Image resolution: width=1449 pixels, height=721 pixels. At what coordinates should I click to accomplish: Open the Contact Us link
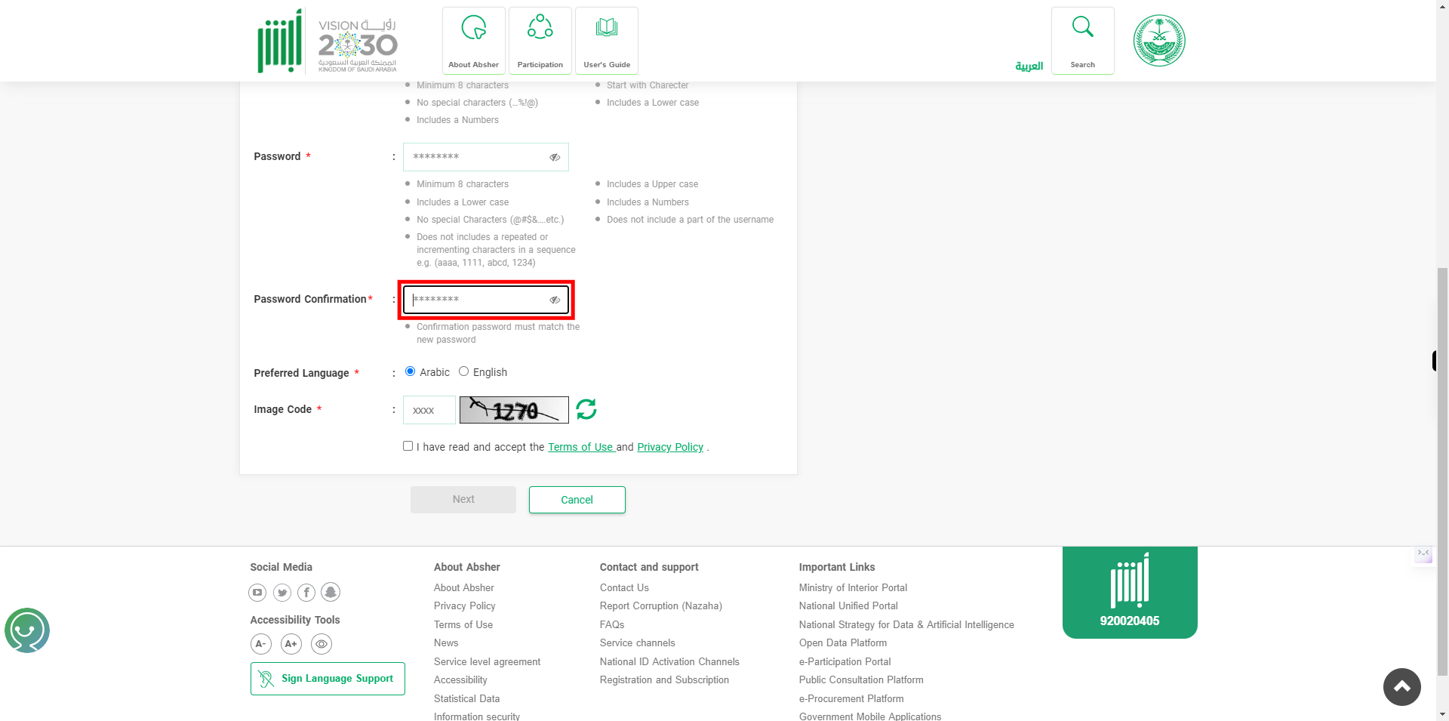tap(624, 587)
